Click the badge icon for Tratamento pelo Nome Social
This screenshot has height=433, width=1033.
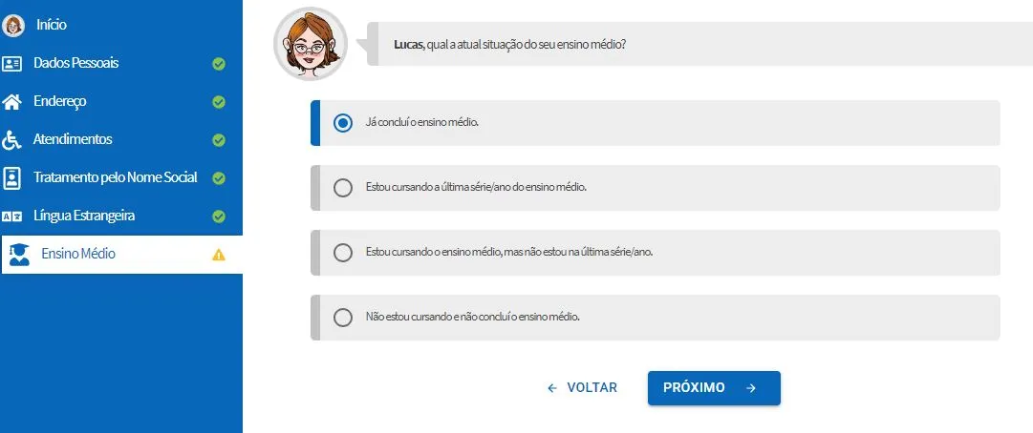pyautogui.click(x=11, y=178)
